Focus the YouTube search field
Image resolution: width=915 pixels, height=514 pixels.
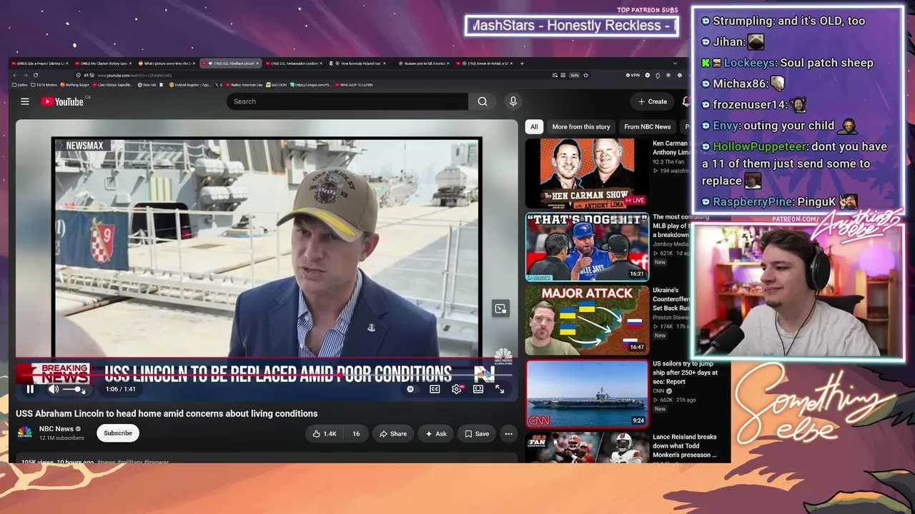click(348, 101)
